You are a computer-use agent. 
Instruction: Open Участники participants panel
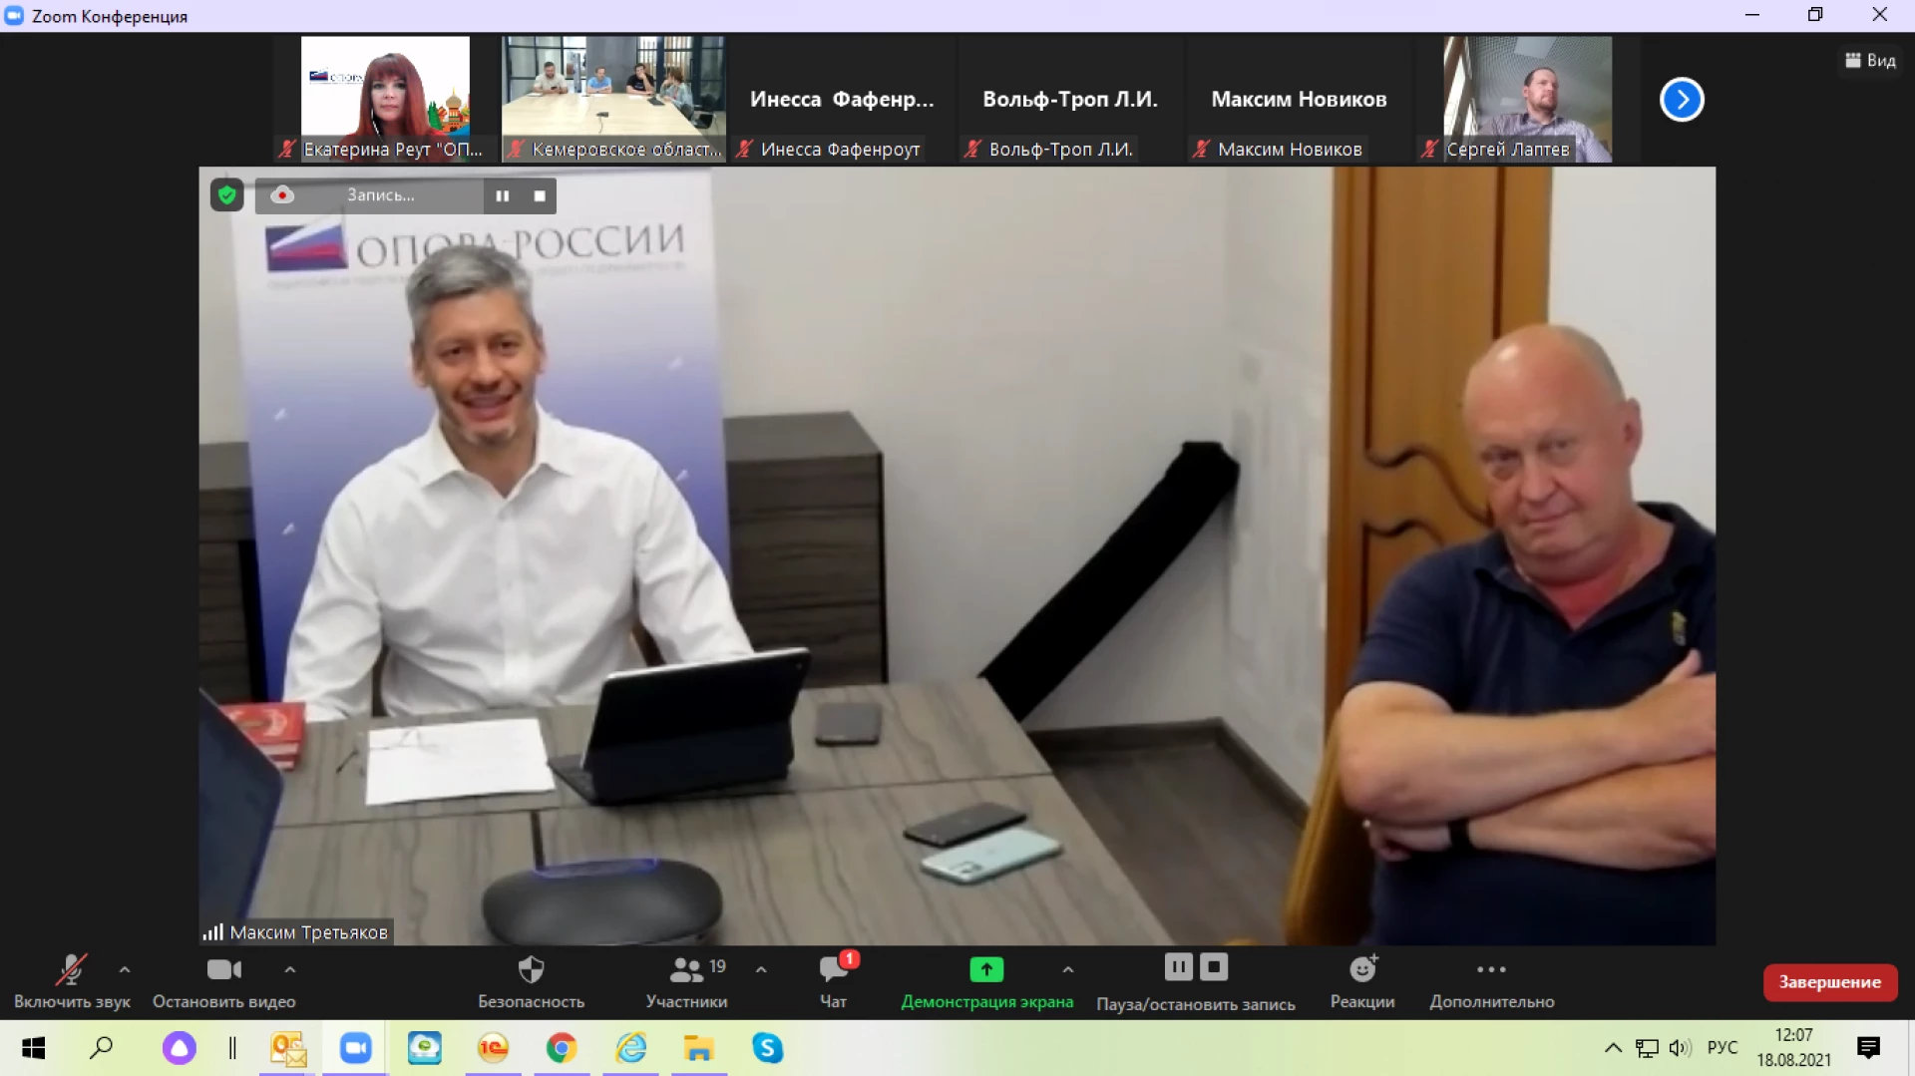tap(686, 982)
